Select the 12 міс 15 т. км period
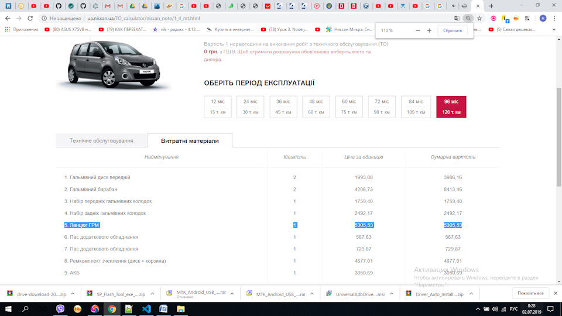 point(218,107)
